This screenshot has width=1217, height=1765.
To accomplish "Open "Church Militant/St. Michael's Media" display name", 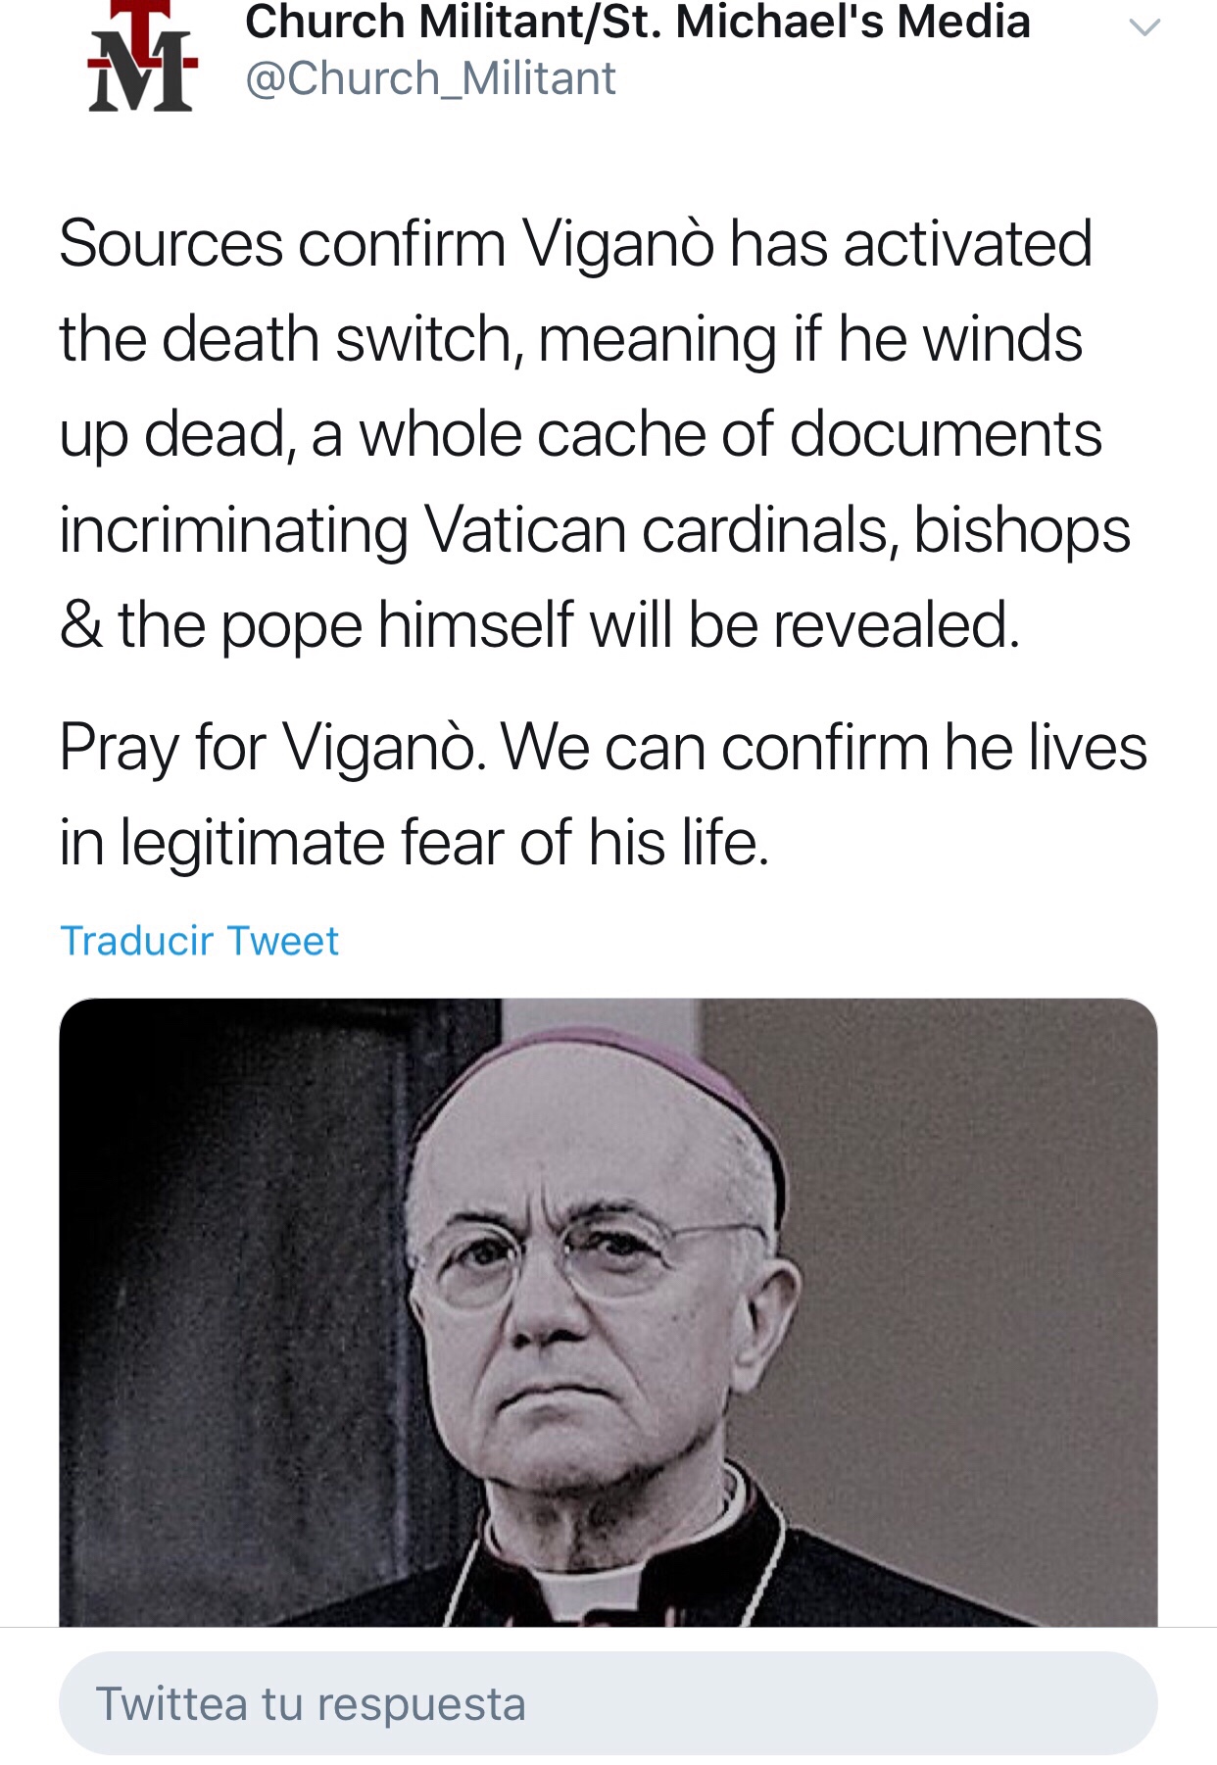I will [x=637, y=22].
